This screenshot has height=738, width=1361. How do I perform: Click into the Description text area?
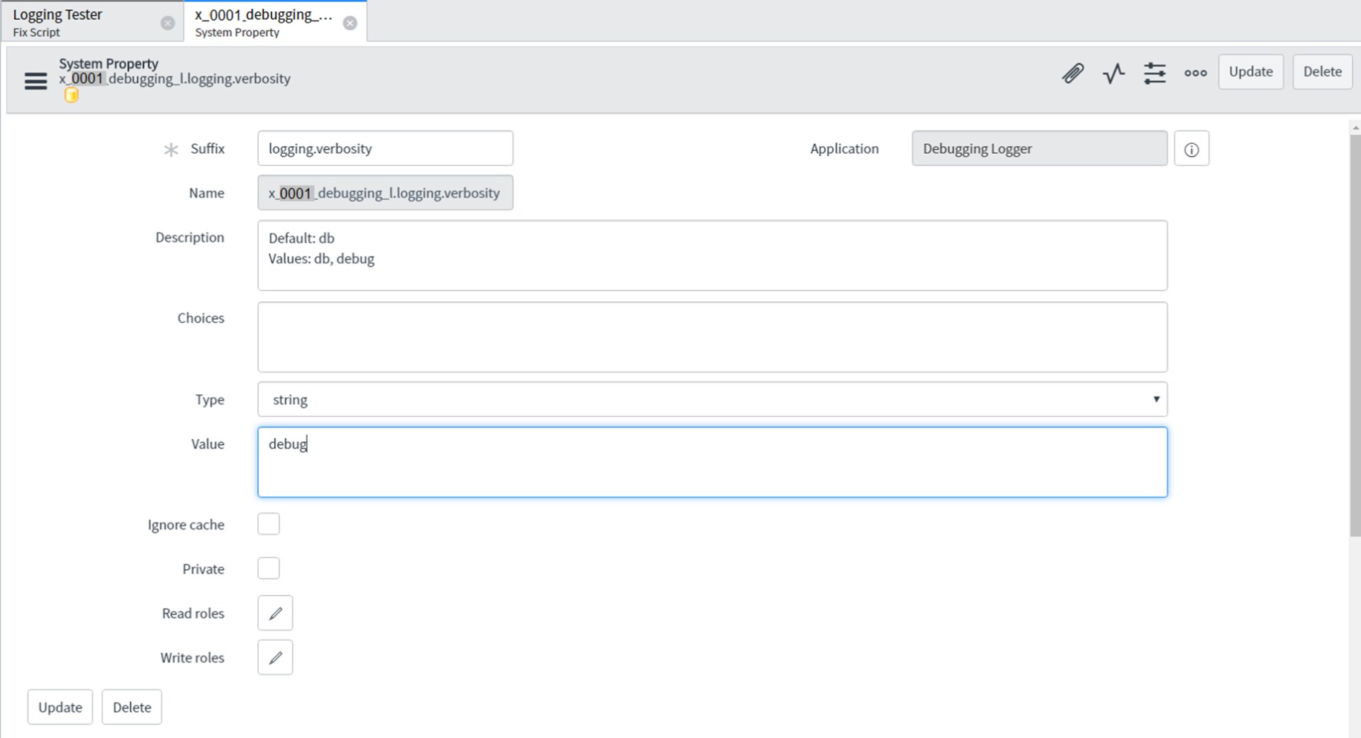(x=712, y=255)
